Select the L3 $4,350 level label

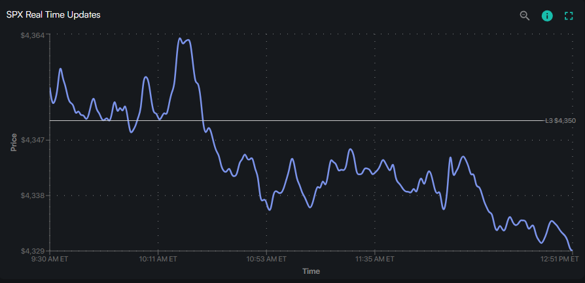click(x=560, y=121)
